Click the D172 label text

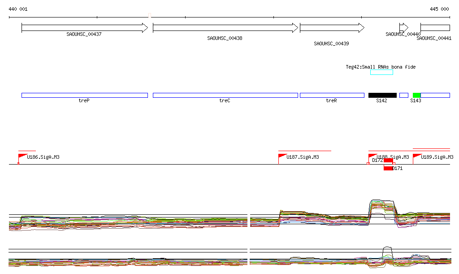click(377, 160)
